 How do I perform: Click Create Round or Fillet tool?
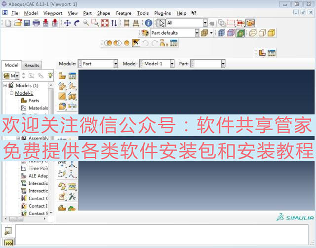pos(62,106)
